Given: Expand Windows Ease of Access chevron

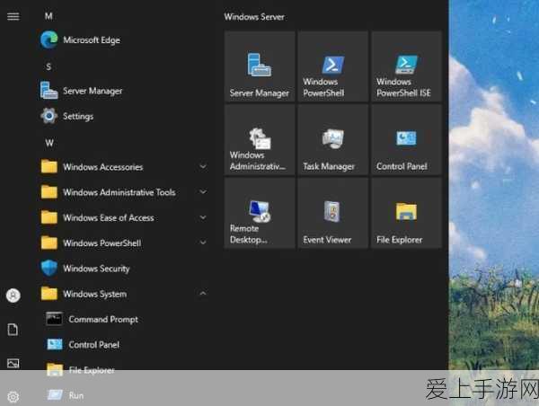Looking at the screenshot, I should tap(203, 217).
